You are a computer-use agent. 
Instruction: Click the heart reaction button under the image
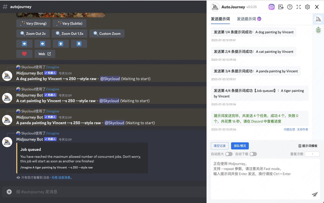pos(24,54)
